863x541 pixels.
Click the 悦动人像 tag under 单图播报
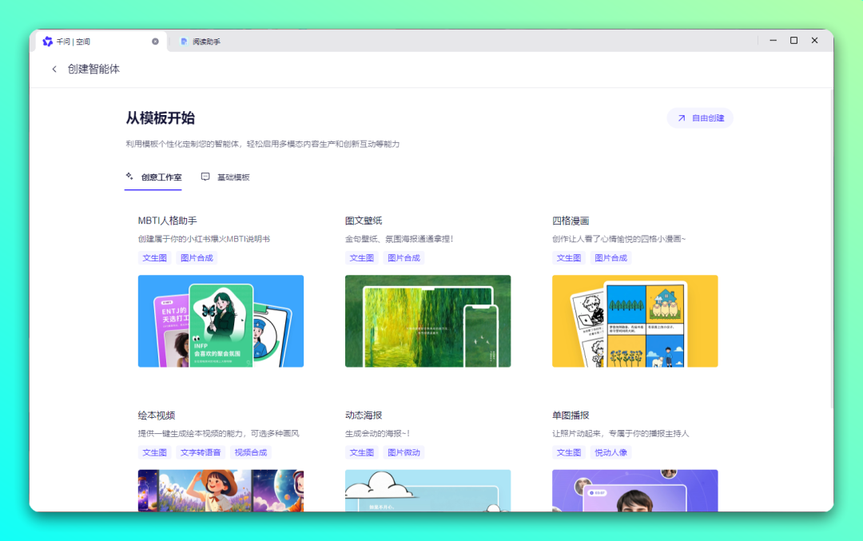click(610, 451)
